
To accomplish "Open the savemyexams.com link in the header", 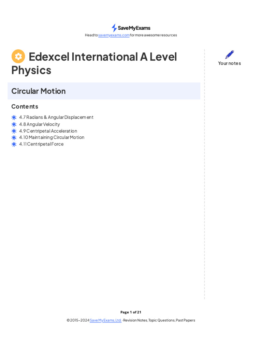I will coord(114,35).
